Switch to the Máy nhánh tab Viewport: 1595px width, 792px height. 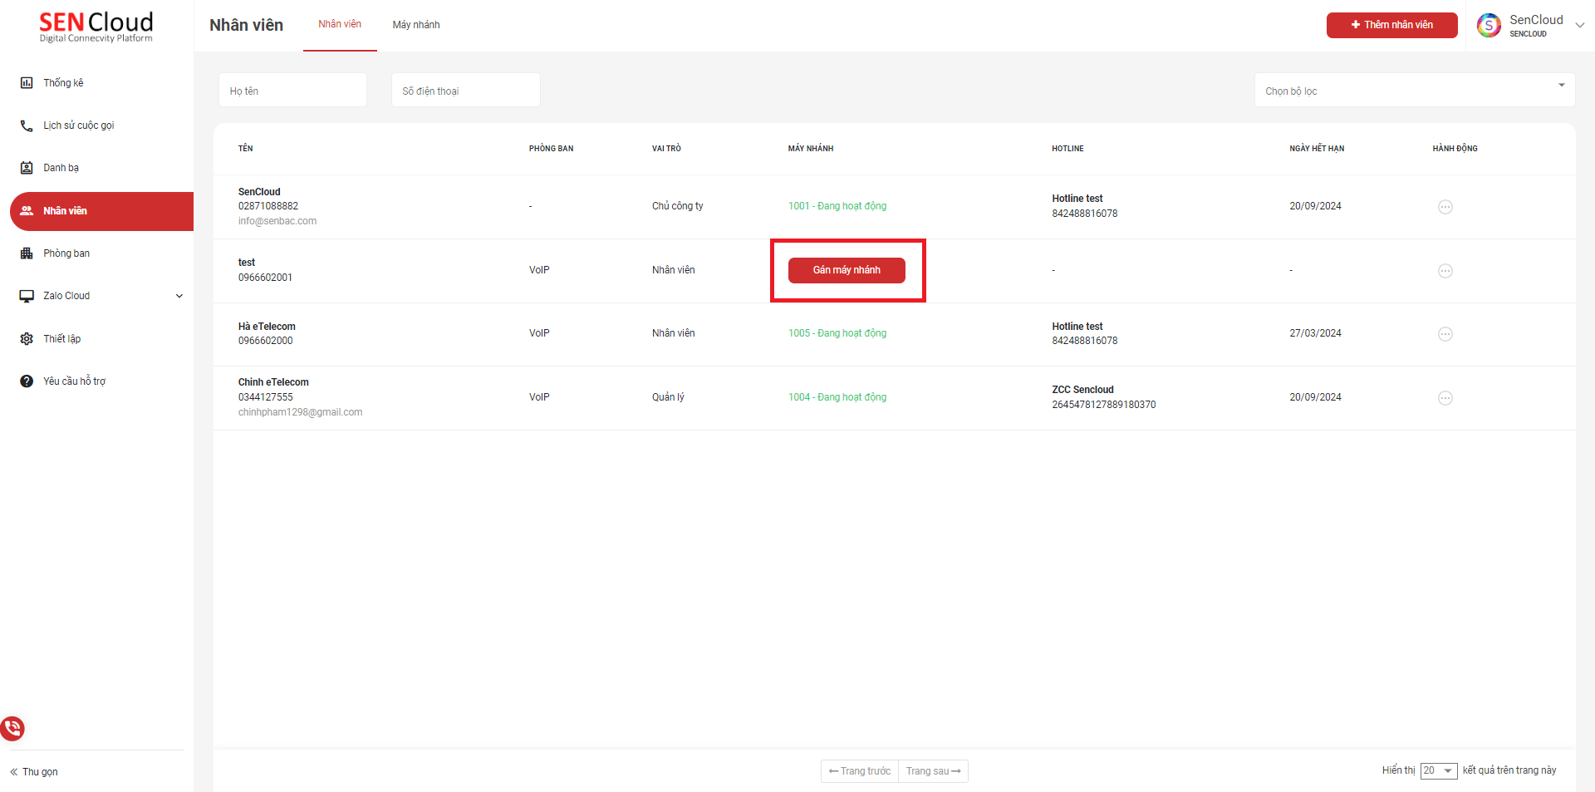tap(416, 25)
